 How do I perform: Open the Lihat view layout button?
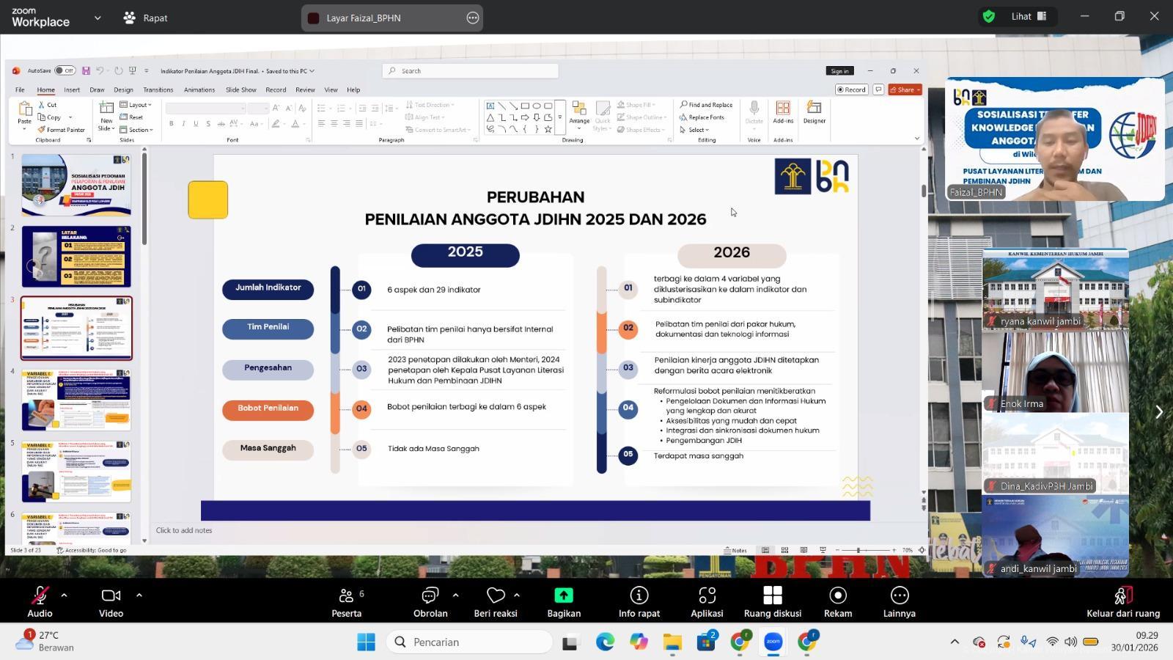pos(1029,16)
